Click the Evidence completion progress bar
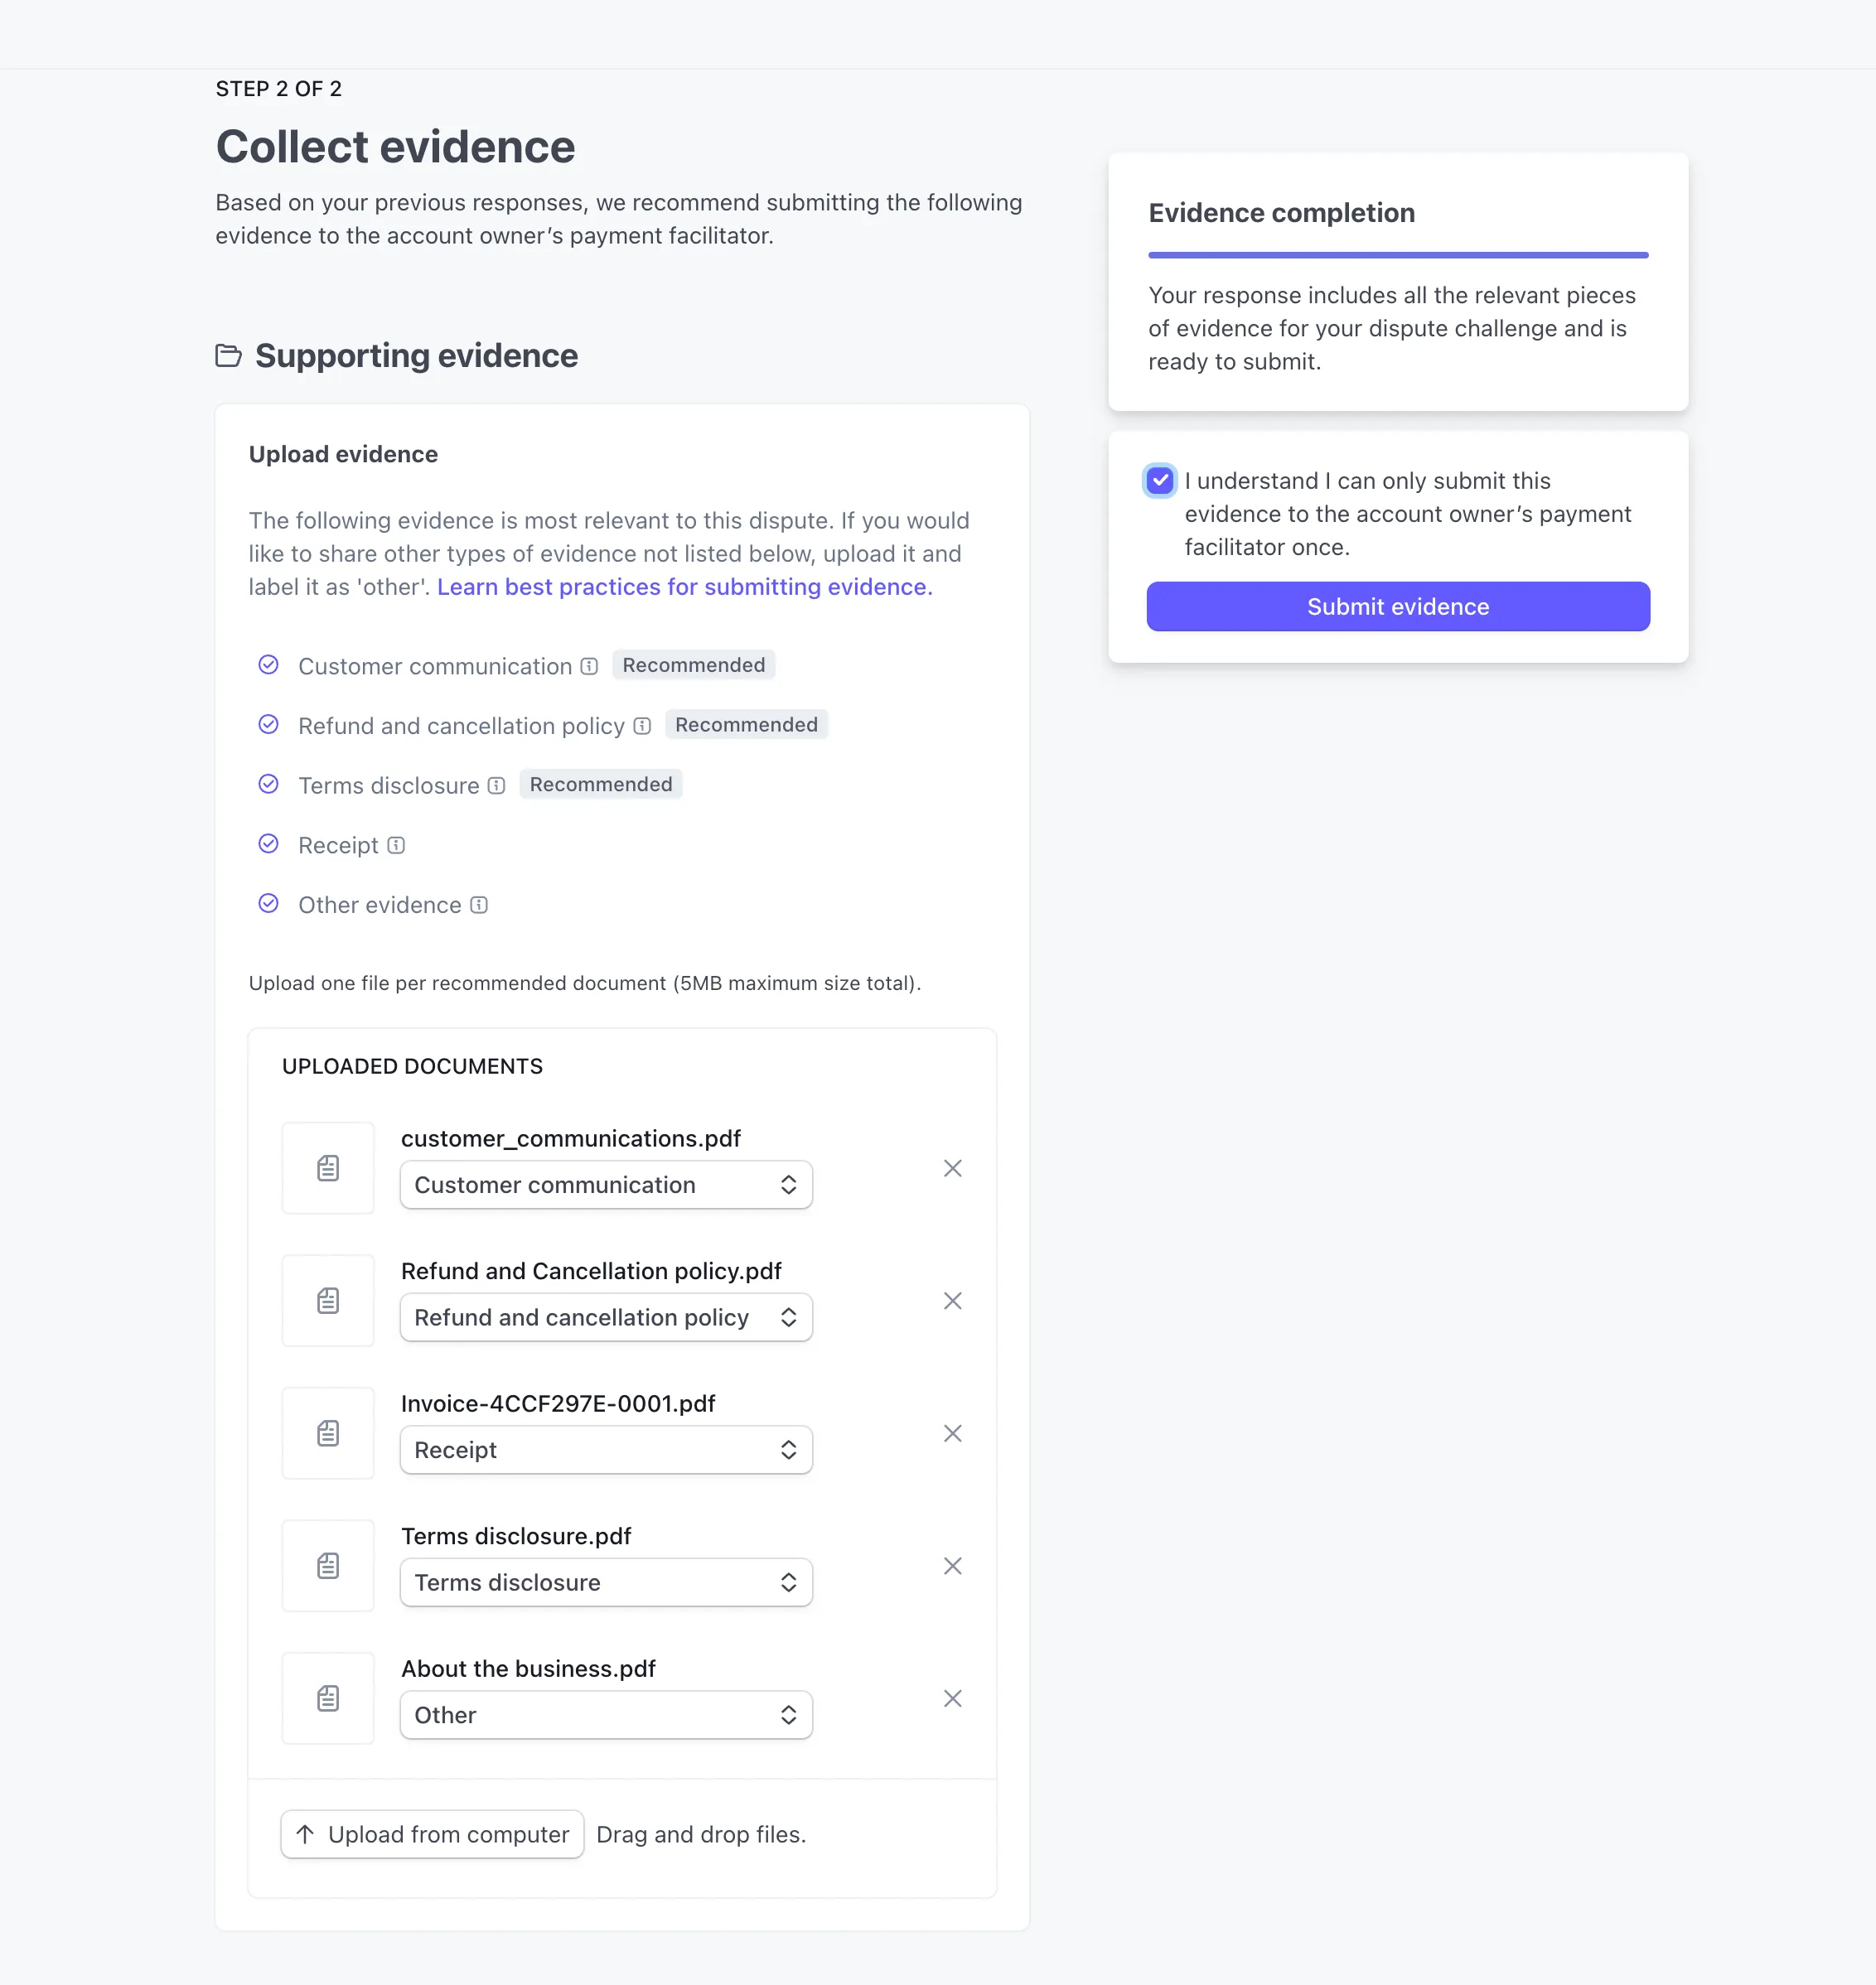The height and width of the screenshot is (1985, 1876). point(1397,256)
